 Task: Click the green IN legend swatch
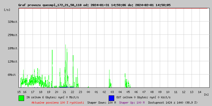coord(21,98)
